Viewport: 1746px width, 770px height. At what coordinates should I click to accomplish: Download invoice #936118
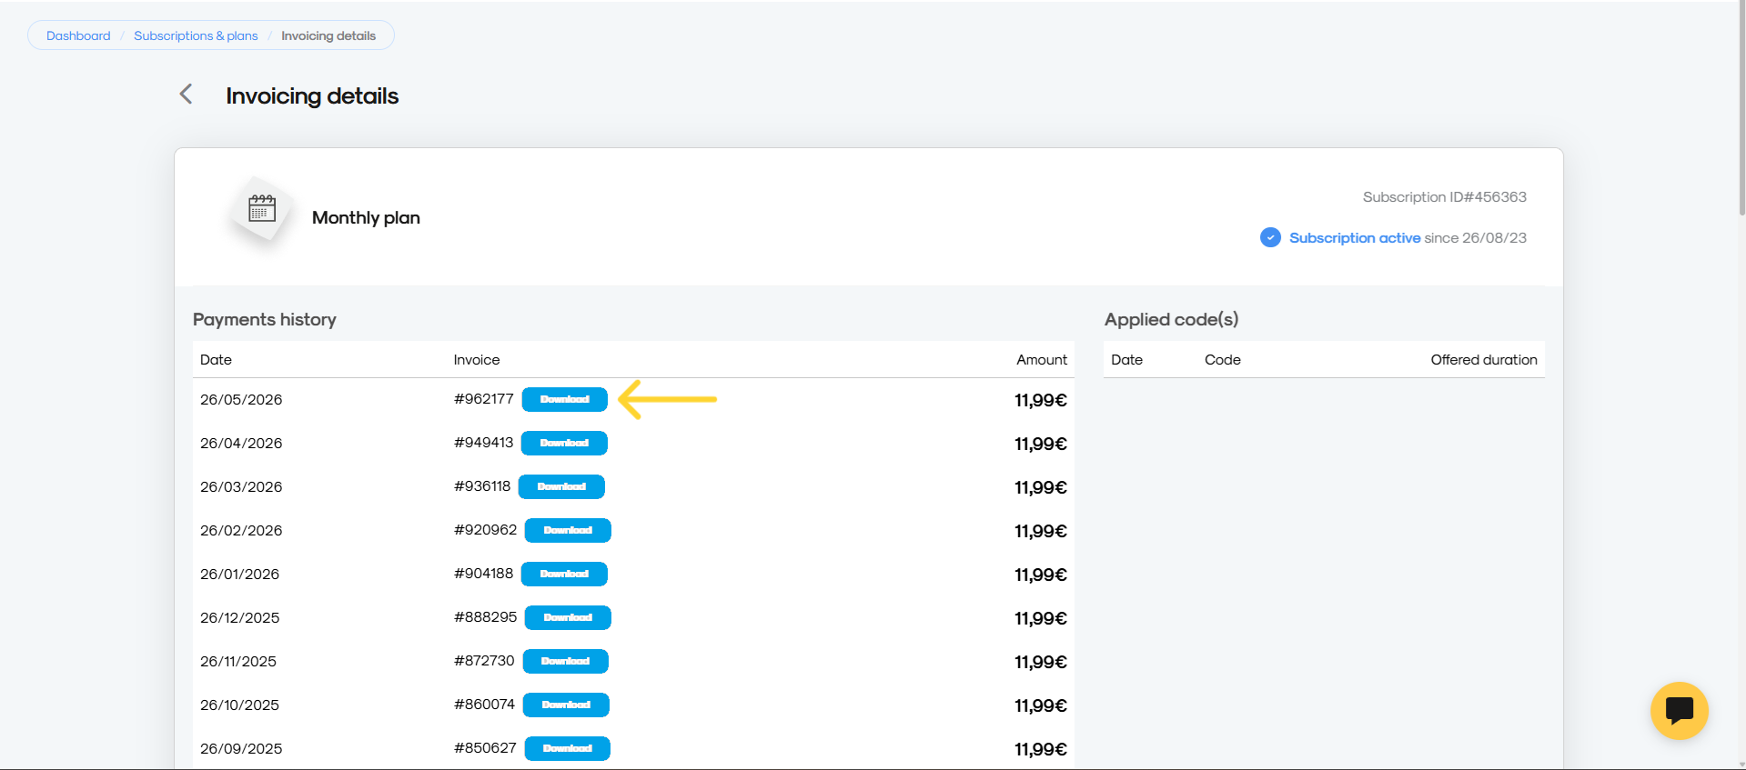coord(561,486)
